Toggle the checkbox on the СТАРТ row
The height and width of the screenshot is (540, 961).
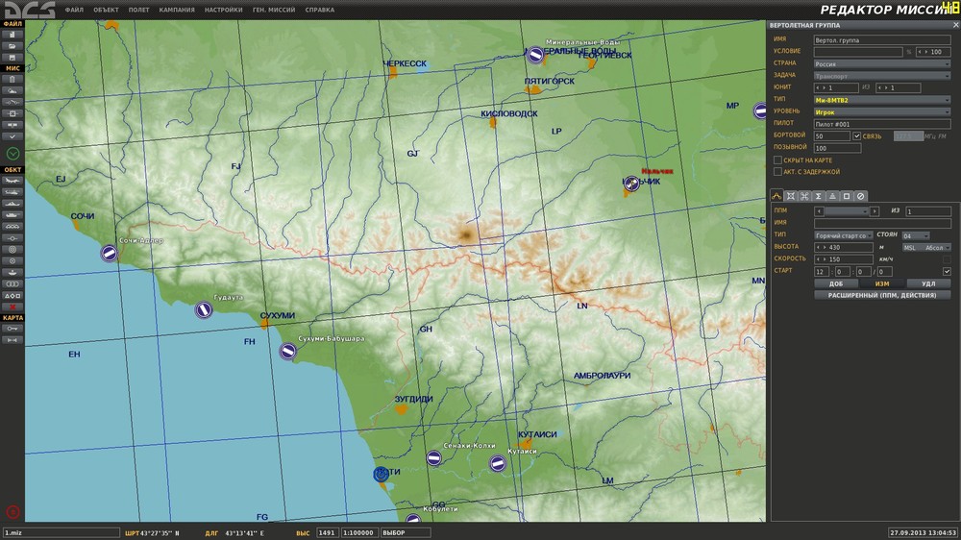[947, 271]
